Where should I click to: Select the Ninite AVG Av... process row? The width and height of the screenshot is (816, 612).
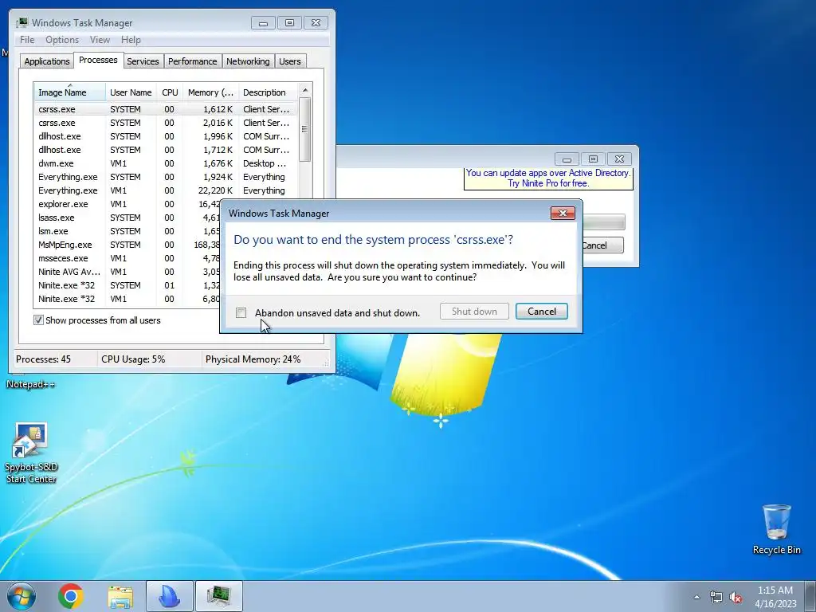pos(127,272)
